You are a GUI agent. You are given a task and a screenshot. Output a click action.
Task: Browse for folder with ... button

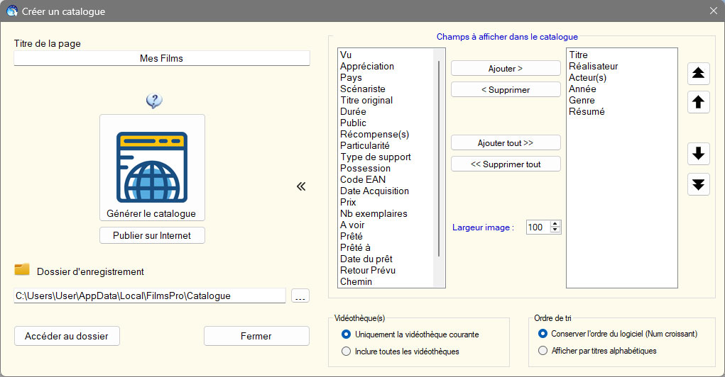[x=300, y=296]
